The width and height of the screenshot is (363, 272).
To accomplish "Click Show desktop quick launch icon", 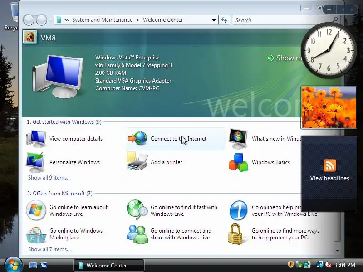I will (33, 266).
